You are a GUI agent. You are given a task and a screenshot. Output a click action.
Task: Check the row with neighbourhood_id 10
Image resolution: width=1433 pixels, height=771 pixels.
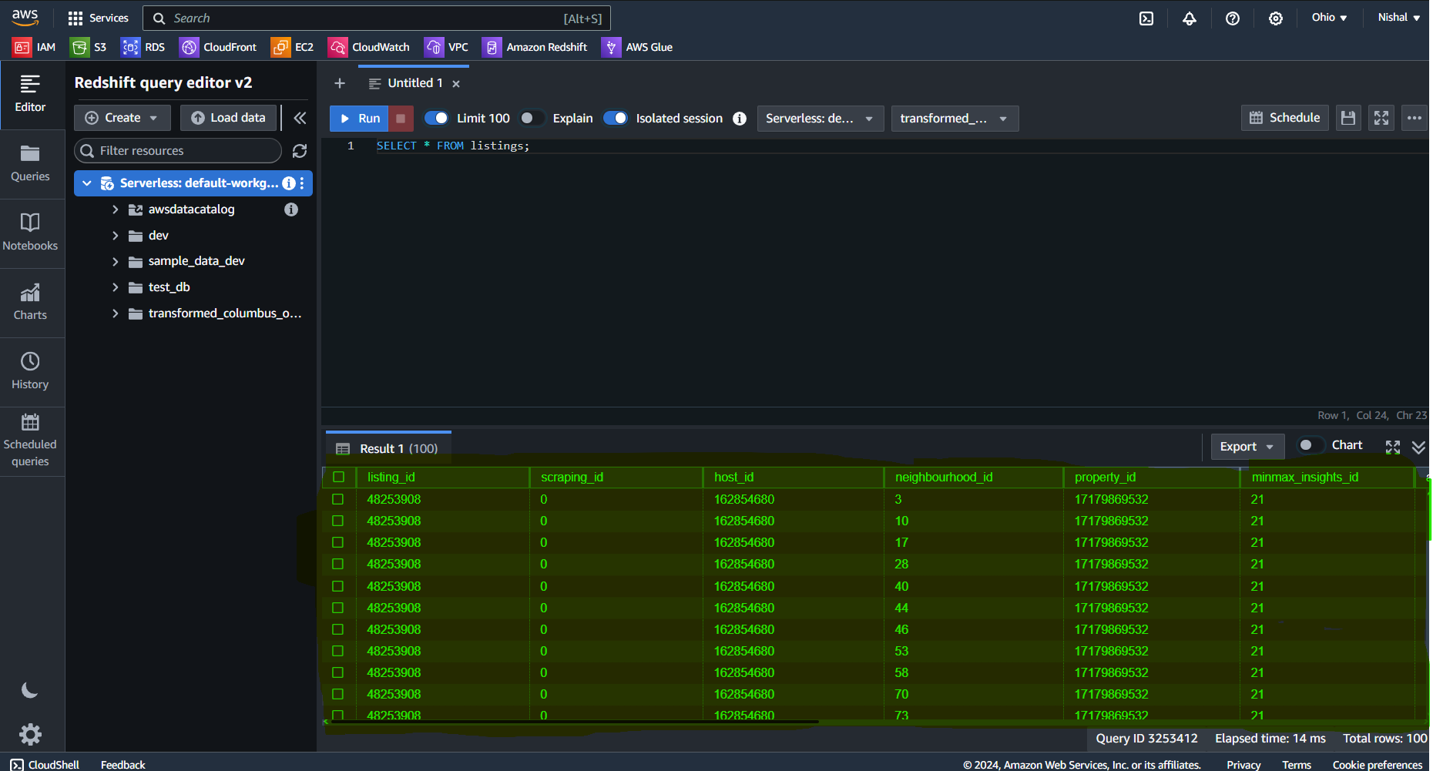tap(337, 521)
